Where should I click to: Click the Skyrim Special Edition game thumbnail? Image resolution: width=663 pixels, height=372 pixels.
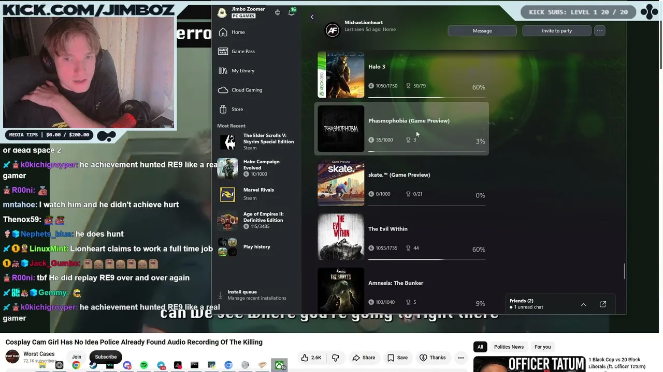pyautogui.click(x=227, y=142)
